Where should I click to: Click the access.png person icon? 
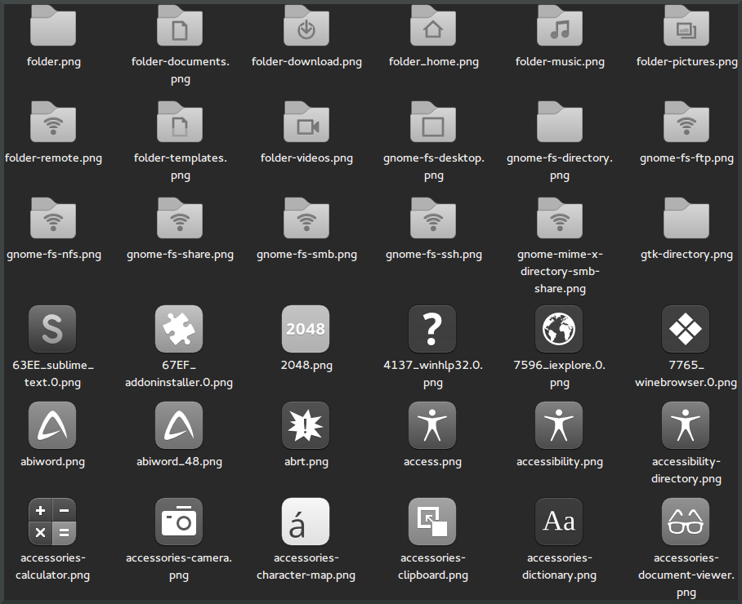click(432, 425)
